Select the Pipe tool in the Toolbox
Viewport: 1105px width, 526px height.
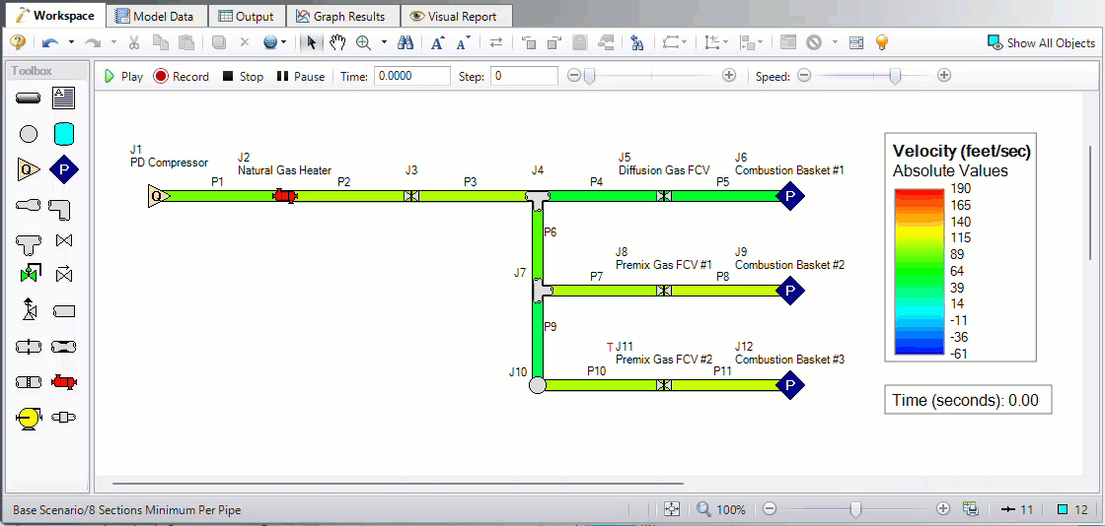29,98
